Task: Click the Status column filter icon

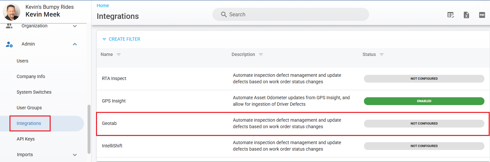Action: click(382, 55)
